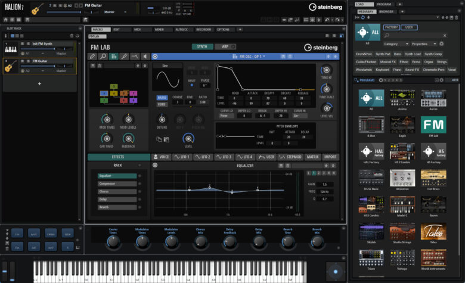
Task: Click the guitar icon in the top header
Action: (x=37, y=9)
